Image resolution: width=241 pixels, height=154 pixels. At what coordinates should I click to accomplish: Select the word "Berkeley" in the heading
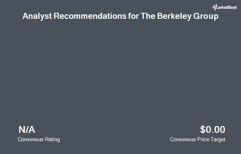click(174, 16)
